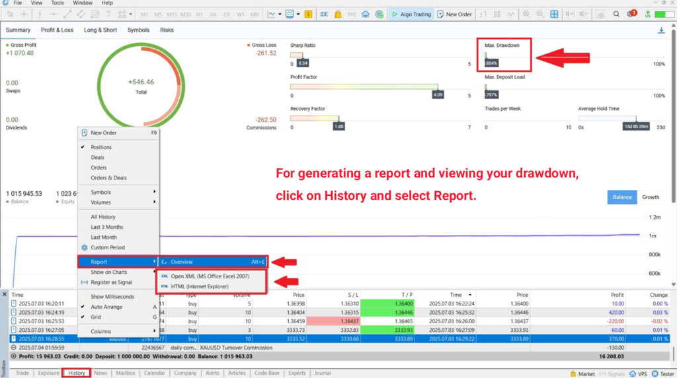The width and height of the screenshot is (677, 378).
Task: Click the magnifier search icon in toolbar
Action: click(616, 14)
